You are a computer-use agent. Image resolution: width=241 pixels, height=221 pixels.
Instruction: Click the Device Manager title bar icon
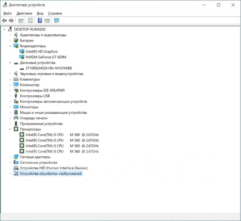(x=5, y=5)
